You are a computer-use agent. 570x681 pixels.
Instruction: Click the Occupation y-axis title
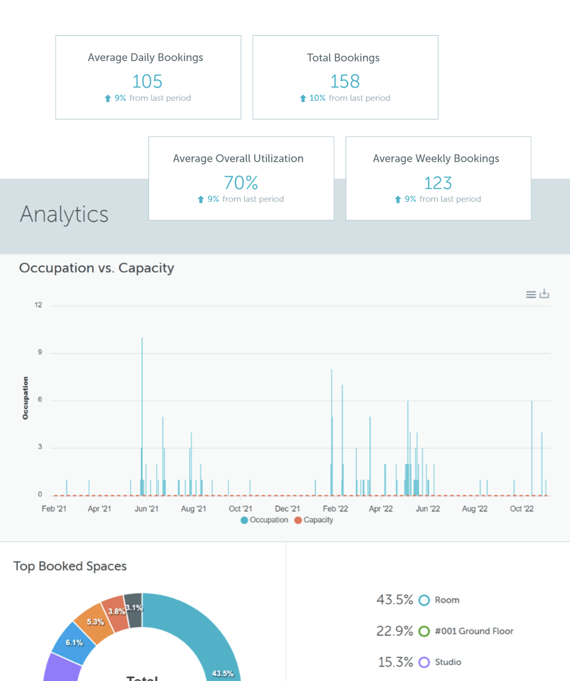(x=25, y=398)
